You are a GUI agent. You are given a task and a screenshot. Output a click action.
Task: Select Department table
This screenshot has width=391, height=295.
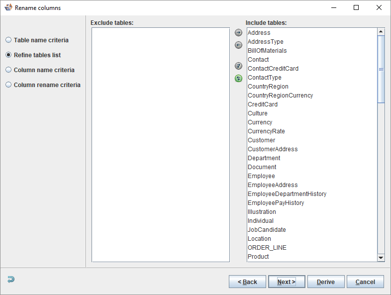click(312, 158)
